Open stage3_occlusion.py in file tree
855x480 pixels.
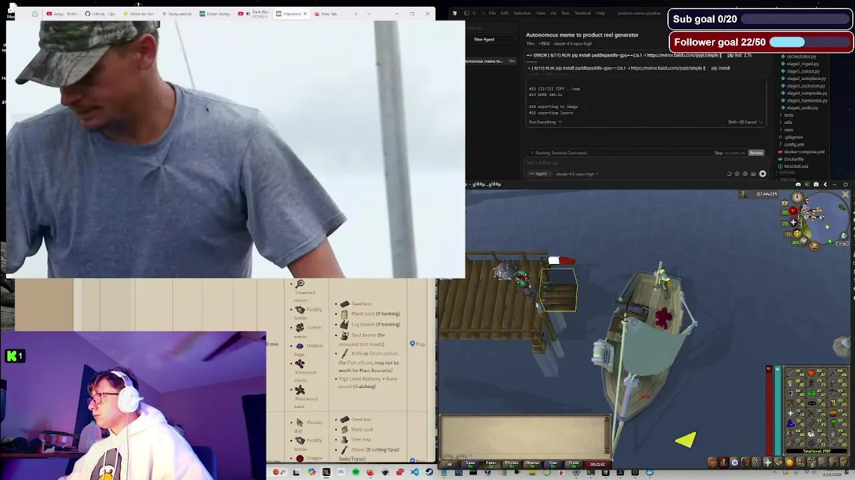pyautogui.click(x=806, y=86)
